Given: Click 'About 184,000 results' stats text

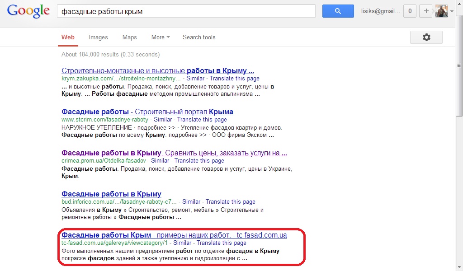Looking at the screenshot, I should pyautogui.click(x=110, y=54).
